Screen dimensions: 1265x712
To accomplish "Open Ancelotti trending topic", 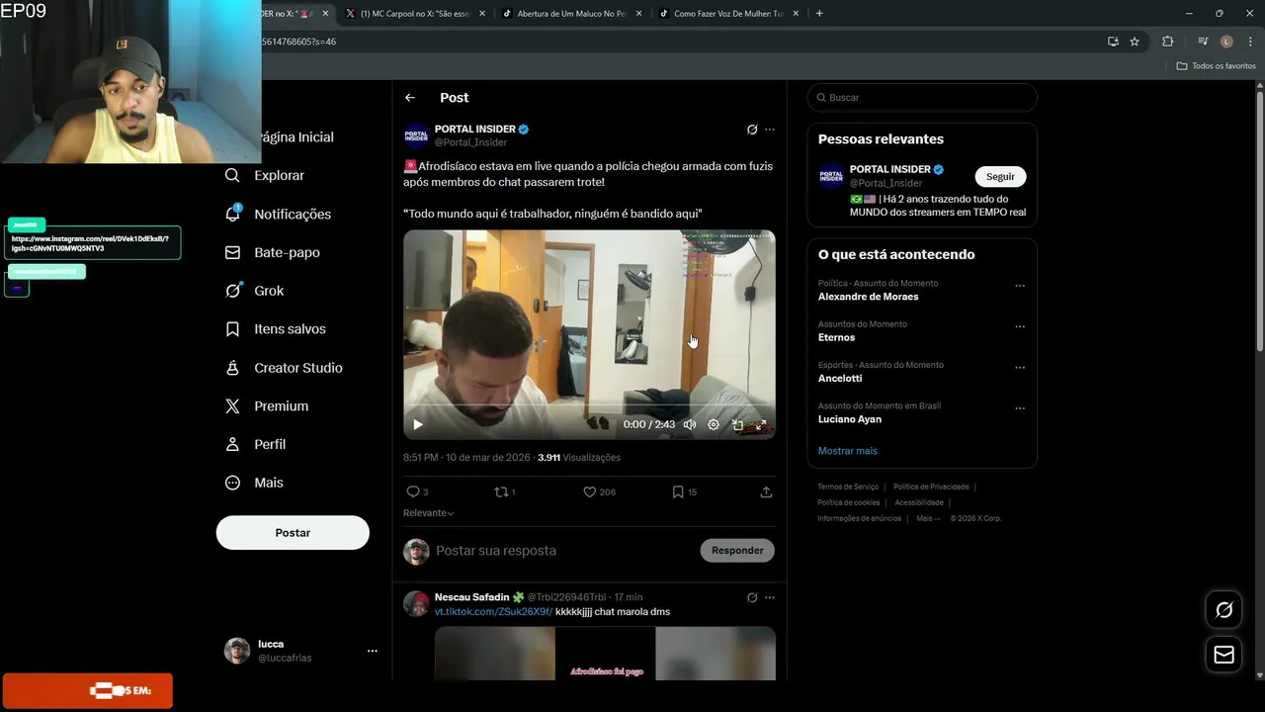I will pyautogui.click(x=840, y=379).
